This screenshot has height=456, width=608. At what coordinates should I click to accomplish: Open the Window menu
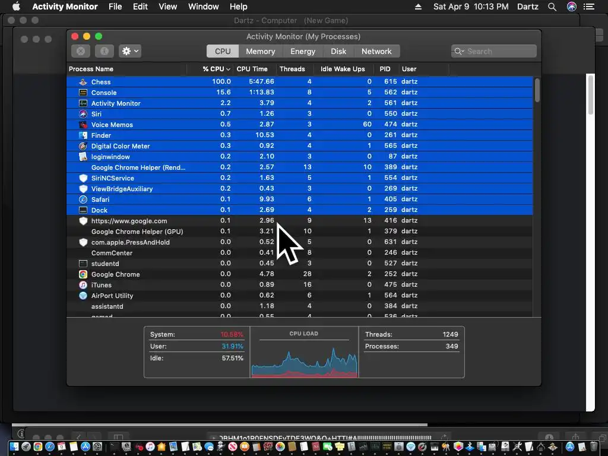tap(204, 7)
